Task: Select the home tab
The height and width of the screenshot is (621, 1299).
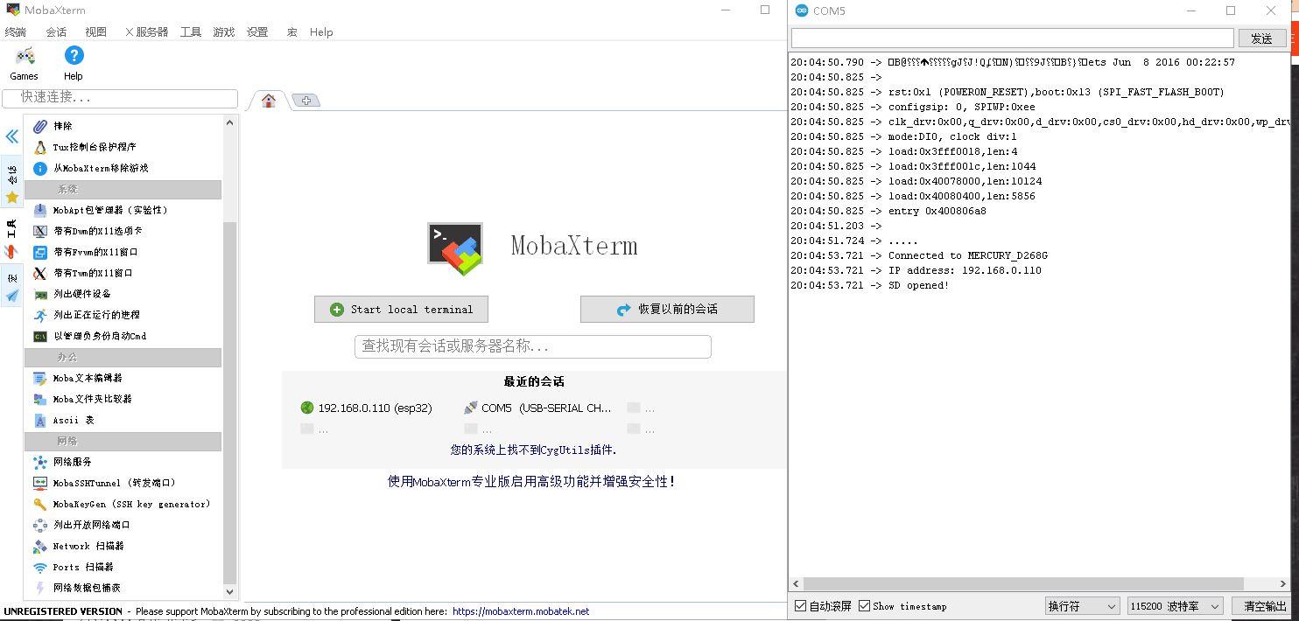Action: 269,101
